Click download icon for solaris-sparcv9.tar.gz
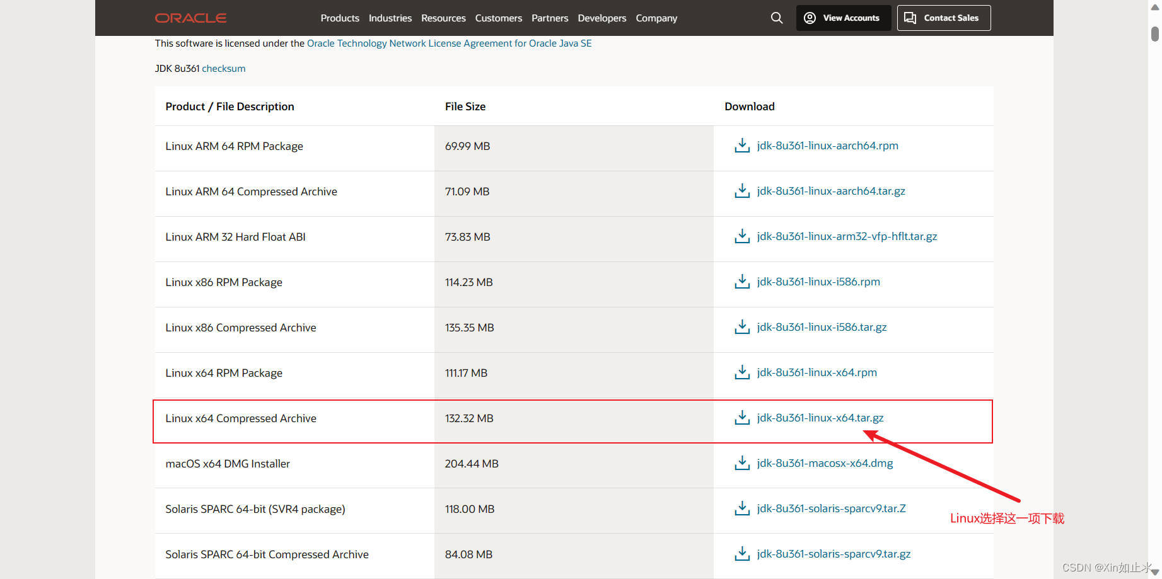Viewport: 1162px width, 579px height. (742, 554)
